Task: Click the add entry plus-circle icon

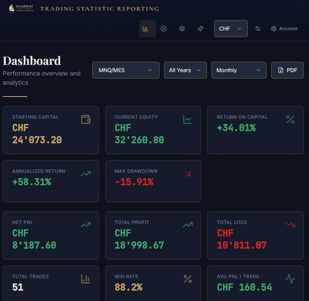Action: point(164,29)
